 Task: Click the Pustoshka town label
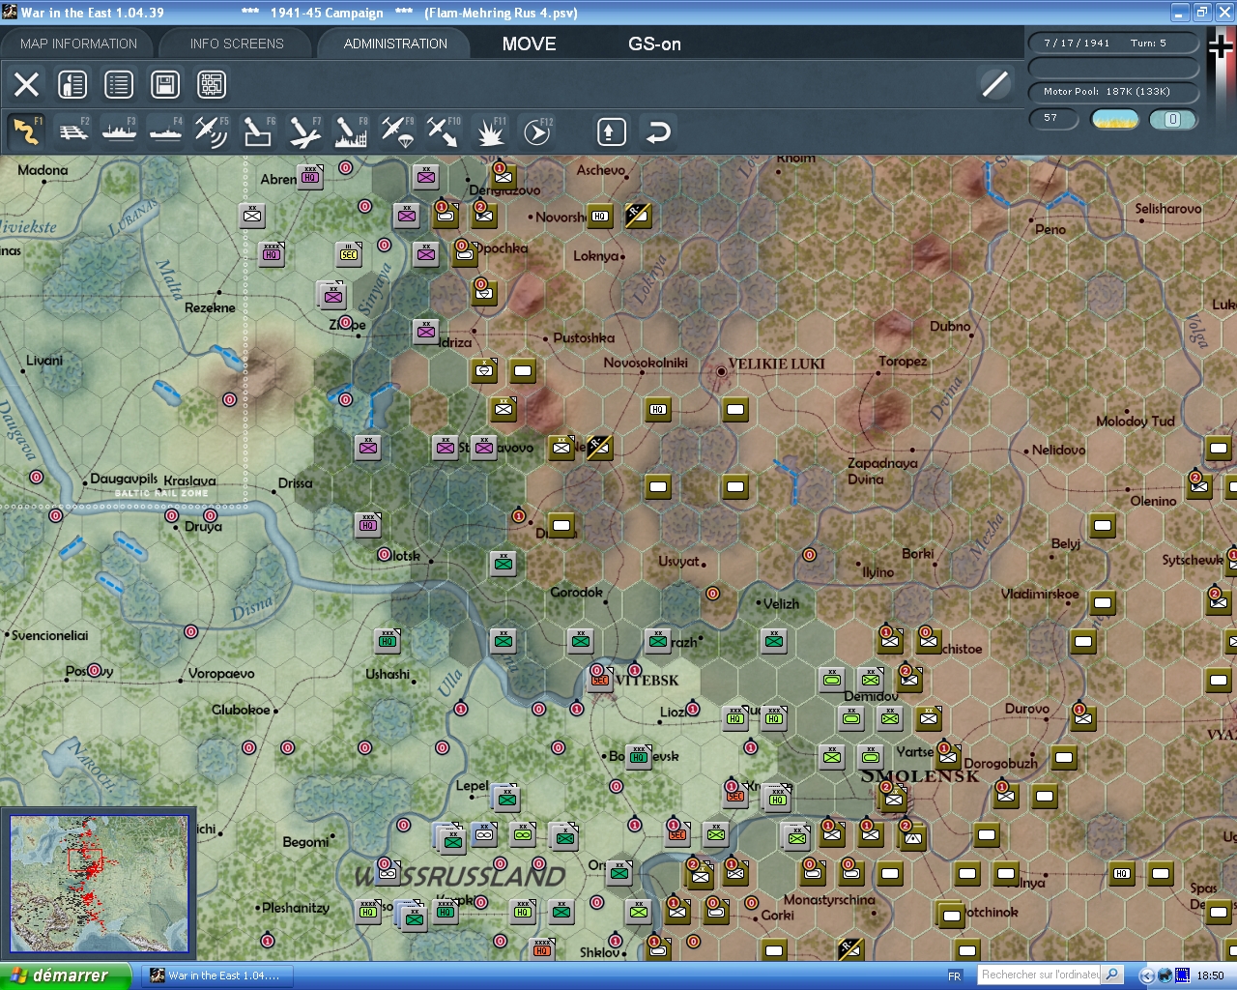584,338
